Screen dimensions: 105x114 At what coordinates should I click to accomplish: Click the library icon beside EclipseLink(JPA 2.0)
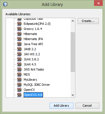pos(19,24)
